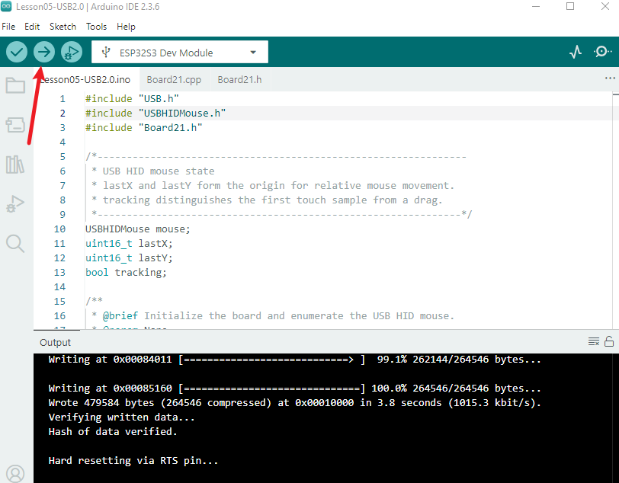Open the Debug sidebar panel
This screenshot has width=619, height=483.
point(15,203)
